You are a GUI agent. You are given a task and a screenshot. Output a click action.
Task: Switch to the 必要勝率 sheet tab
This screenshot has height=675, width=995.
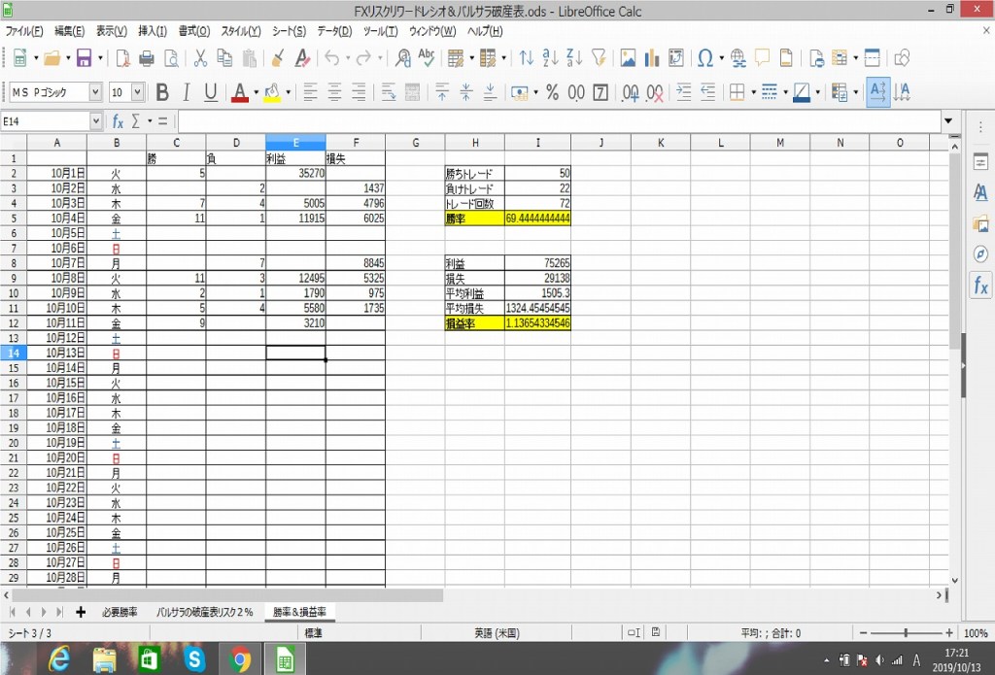coord(120,612)
